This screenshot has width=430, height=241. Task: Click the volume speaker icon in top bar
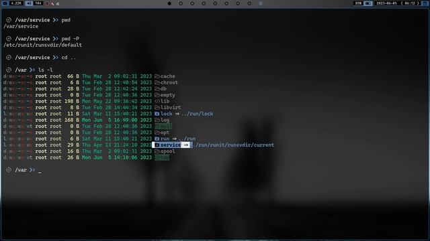(x=29, y=3)
